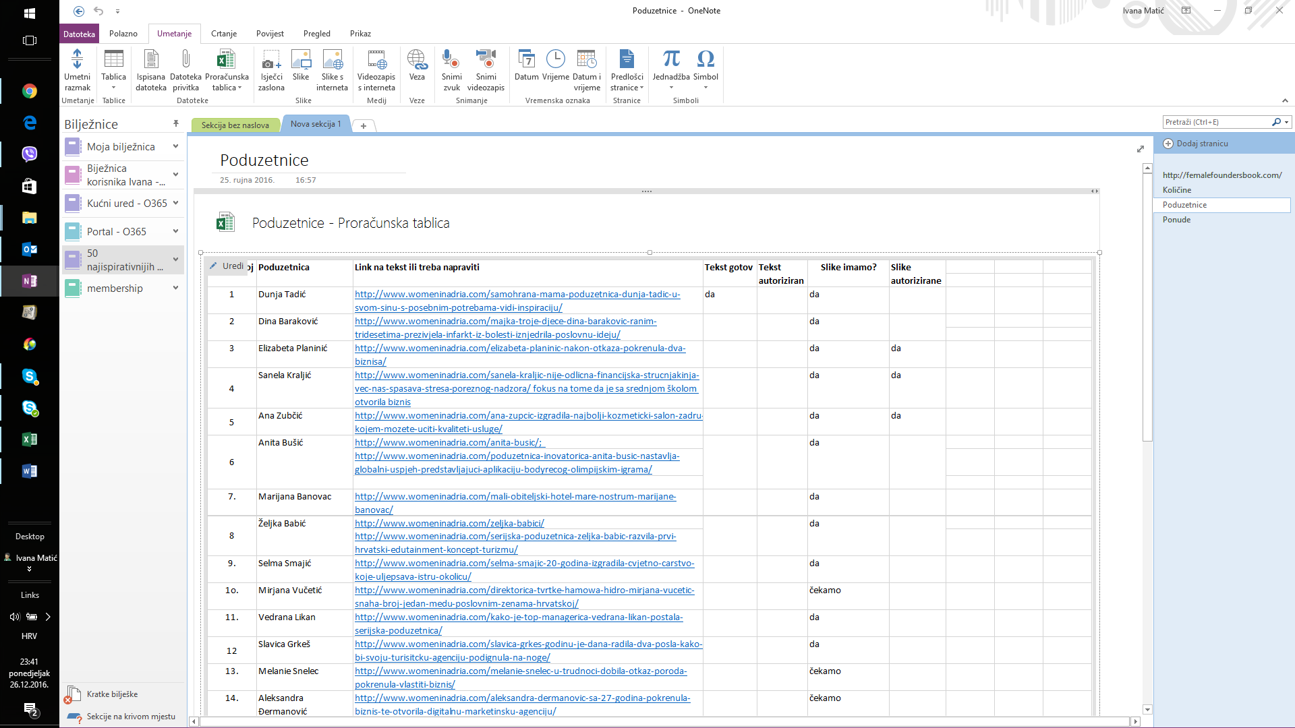The height and width of the screenshot is (728, 1295).
Task: Expand membership notebook chevron
Action: (175, 288)
